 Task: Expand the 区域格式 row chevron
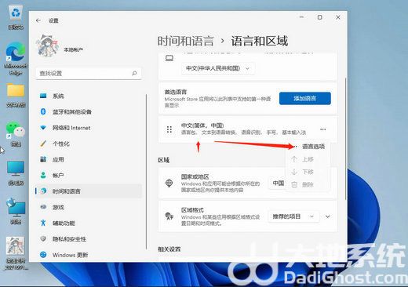point(328,216)
